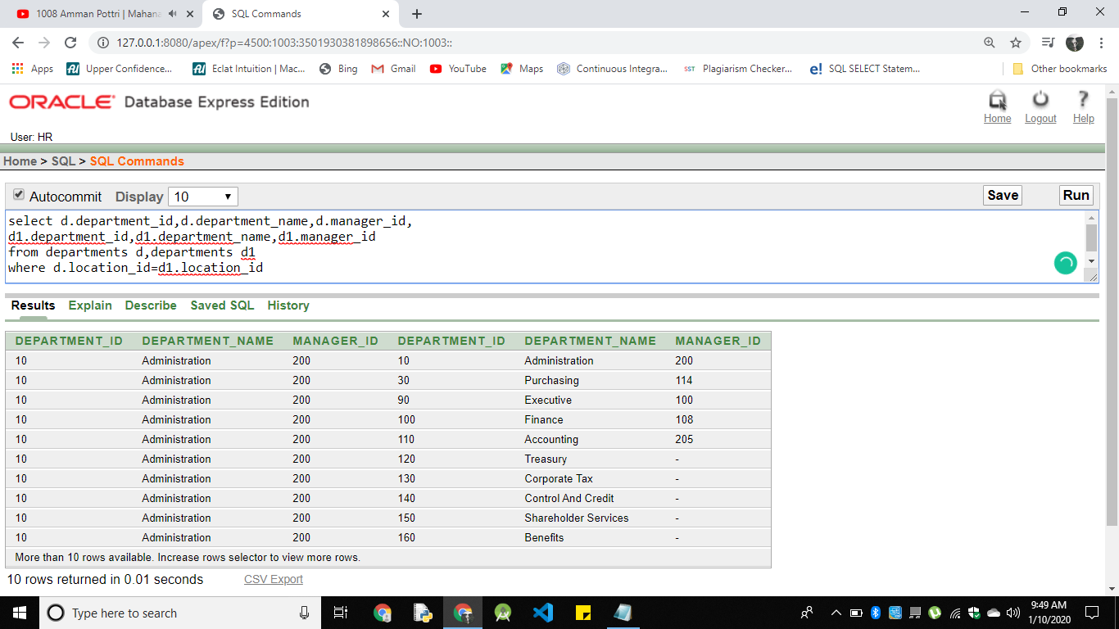Select the Results tab
Viewport: 1119px width, 629px height.
click(33, 305)
